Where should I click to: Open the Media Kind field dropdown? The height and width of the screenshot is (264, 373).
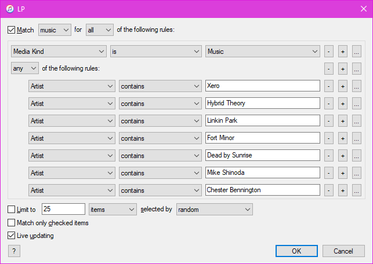click(59, 52)
